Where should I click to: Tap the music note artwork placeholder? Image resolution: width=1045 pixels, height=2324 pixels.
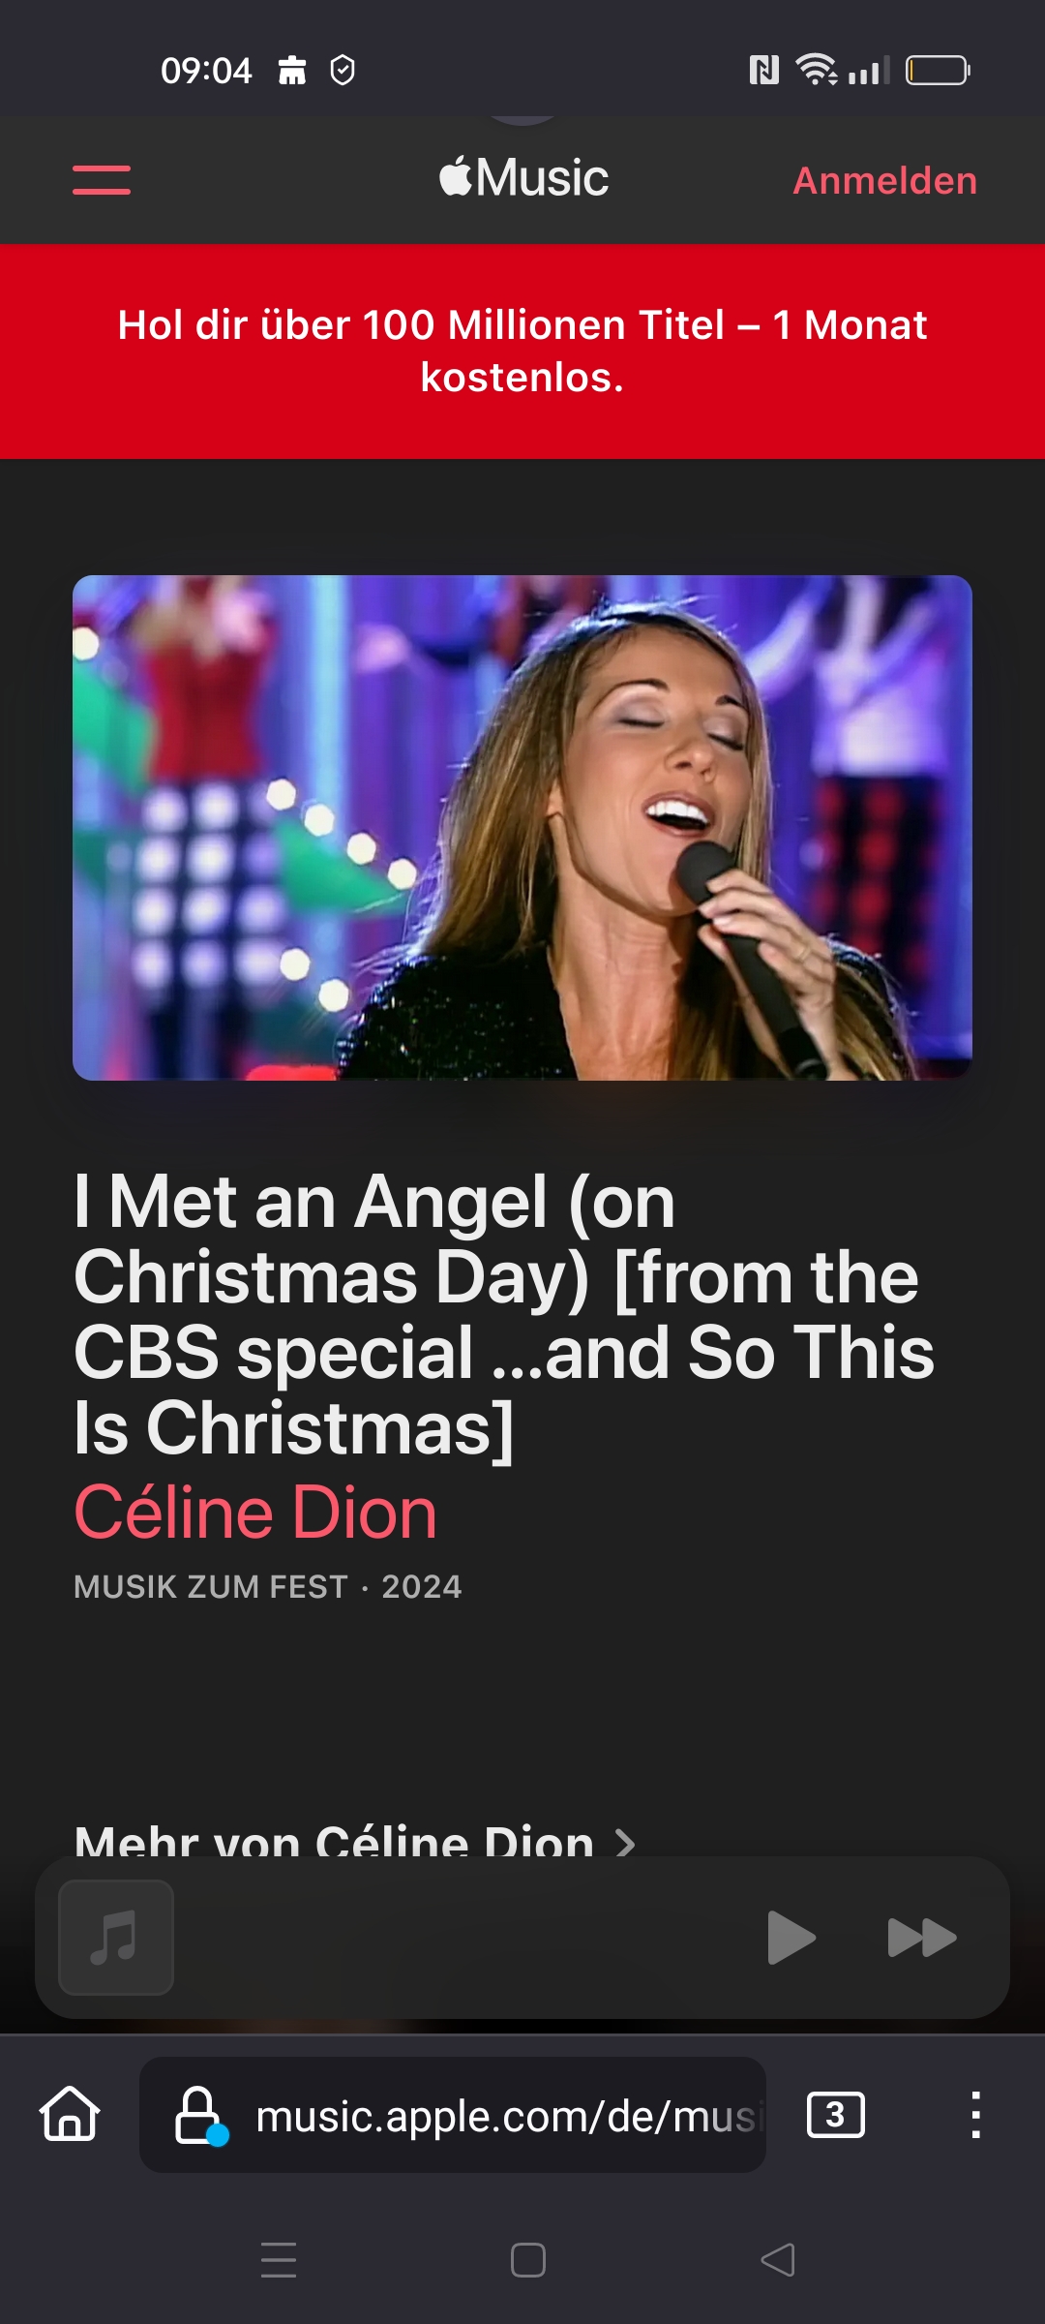(x=116, y=1938)
